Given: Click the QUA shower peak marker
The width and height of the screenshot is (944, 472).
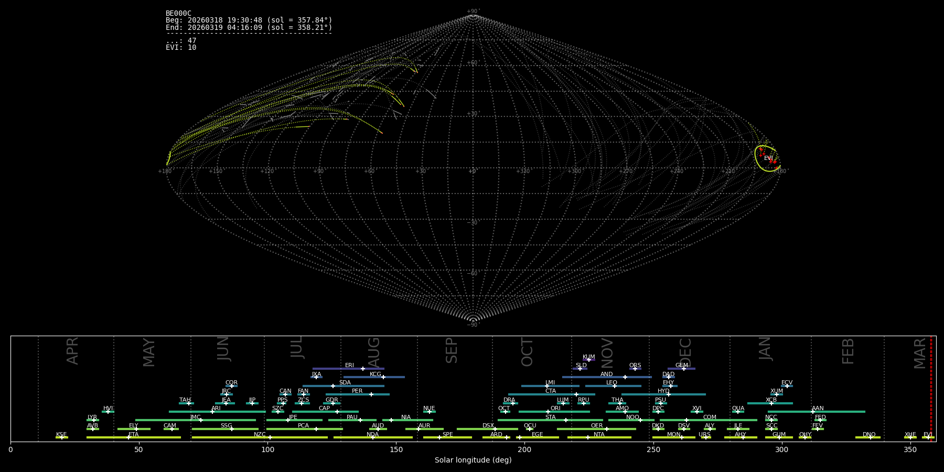Looking at the screenshot, I should click(738, 412).
